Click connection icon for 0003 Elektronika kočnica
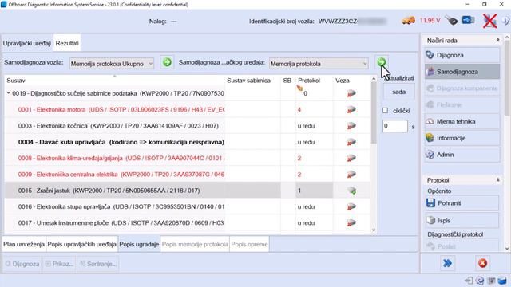Viewport: 511px width, 287px height. click(x=351, y=126)
